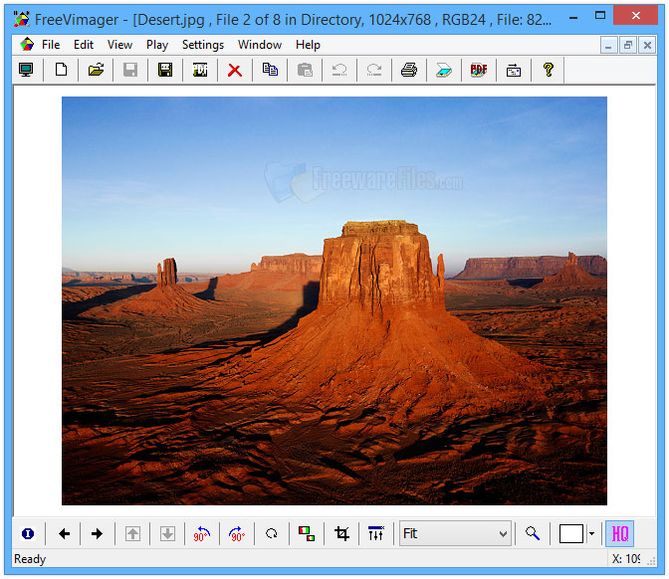Click the free rotate circular arrow
This screenshot has height=579, width=669.
(272, 533)
